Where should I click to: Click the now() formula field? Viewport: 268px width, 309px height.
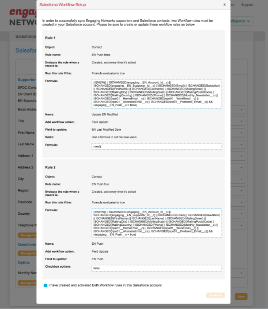coord(157,146)
